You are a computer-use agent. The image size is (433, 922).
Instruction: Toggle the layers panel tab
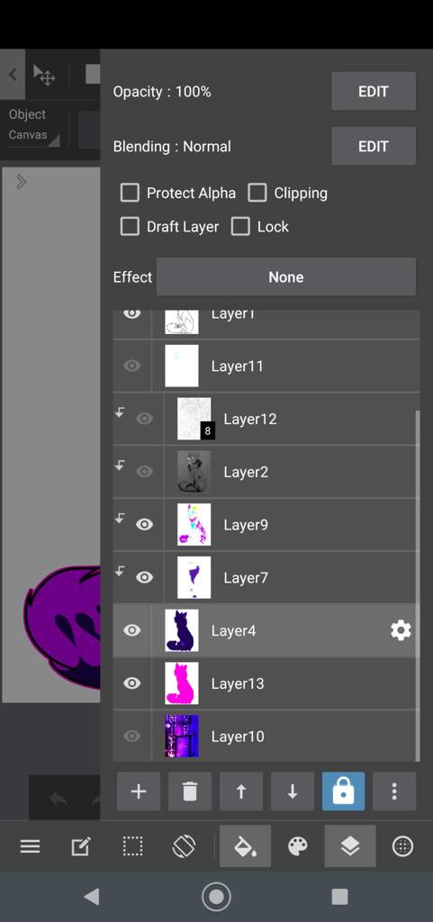[350, 846]
